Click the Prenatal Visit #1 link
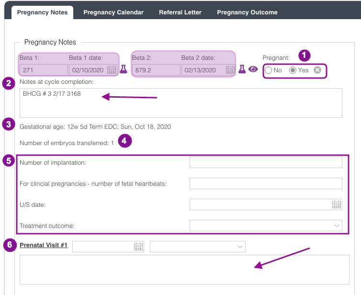The height and width of the screenshot is (295, 361). [x=44, y=246]
